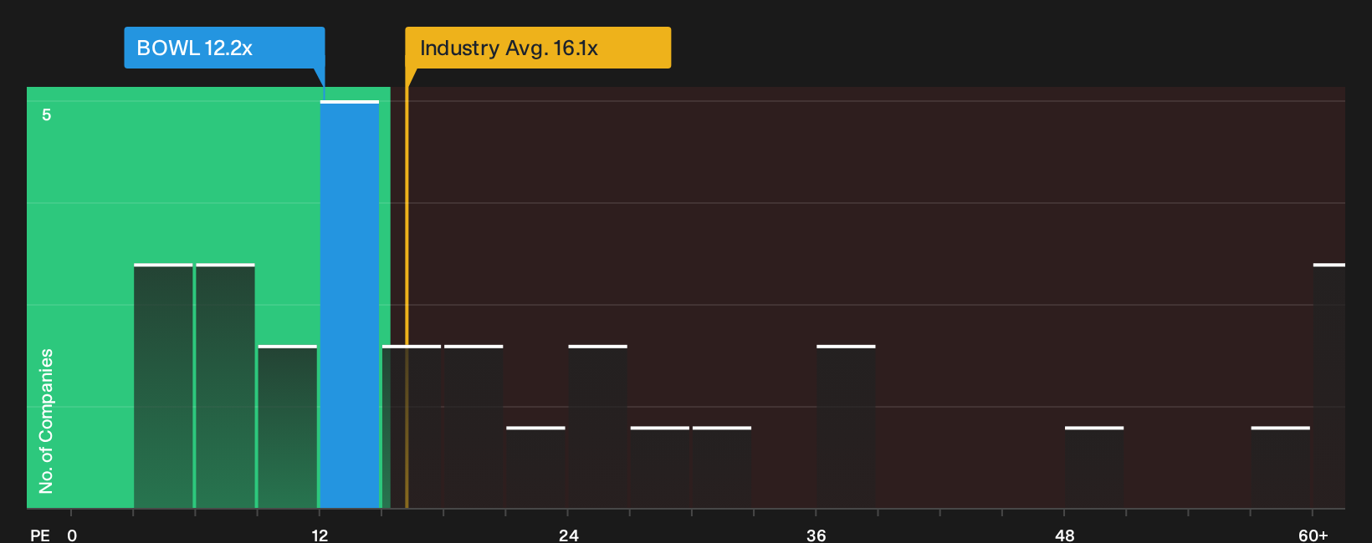
Task: Select the histogram bar at PE 48
Action: pyautogui.click(x=1094, y=467)
